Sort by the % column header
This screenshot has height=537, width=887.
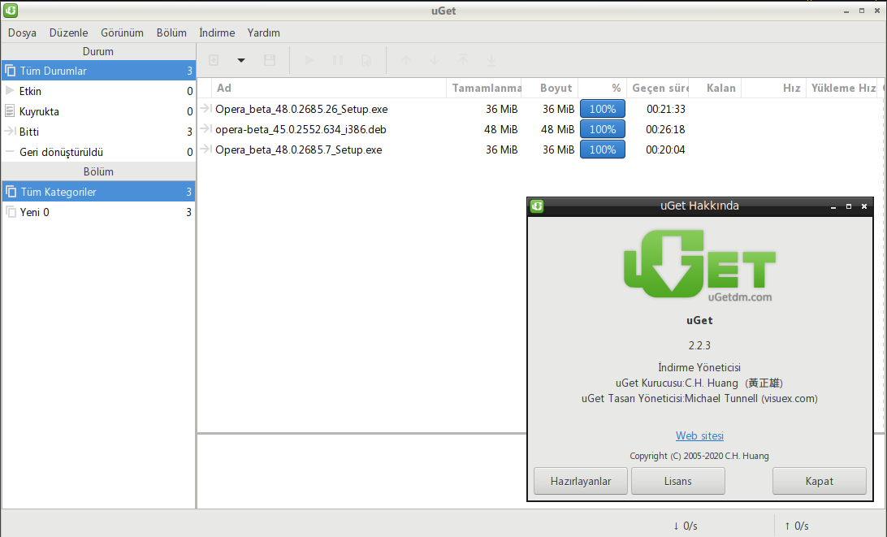[602, 88]
